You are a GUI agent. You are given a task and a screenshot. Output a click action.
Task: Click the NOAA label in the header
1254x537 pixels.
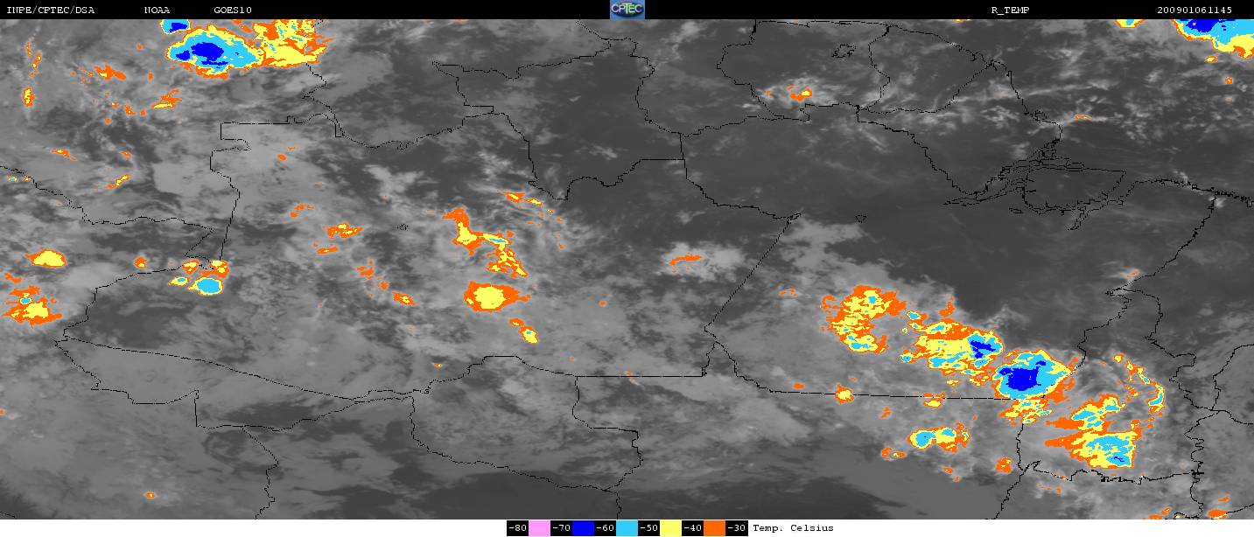[x=158, y=10]
